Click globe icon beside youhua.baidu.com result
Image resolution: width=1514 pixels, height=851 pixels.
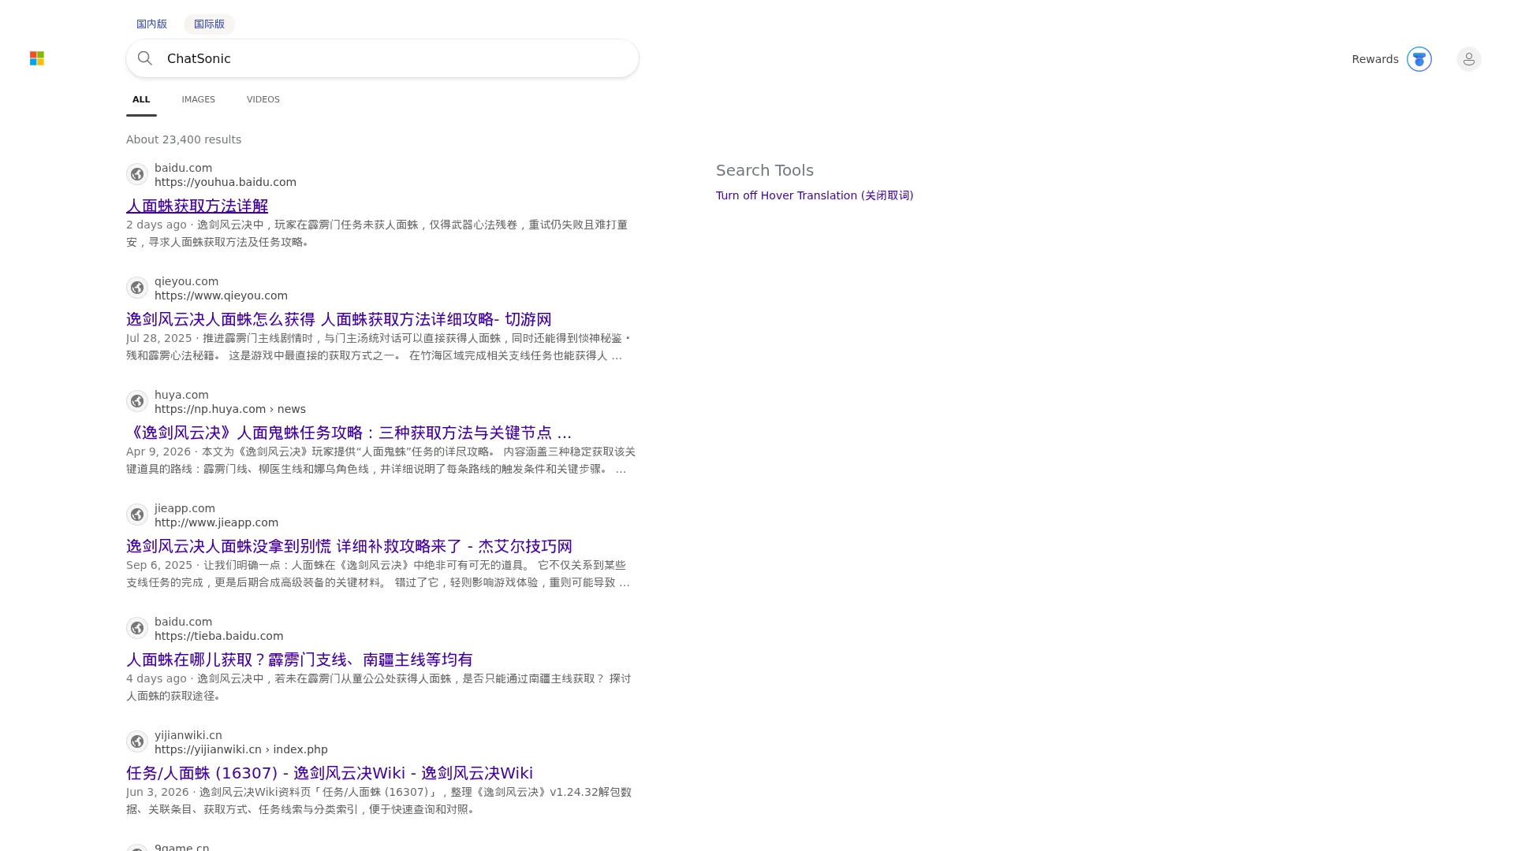(137, 174)
